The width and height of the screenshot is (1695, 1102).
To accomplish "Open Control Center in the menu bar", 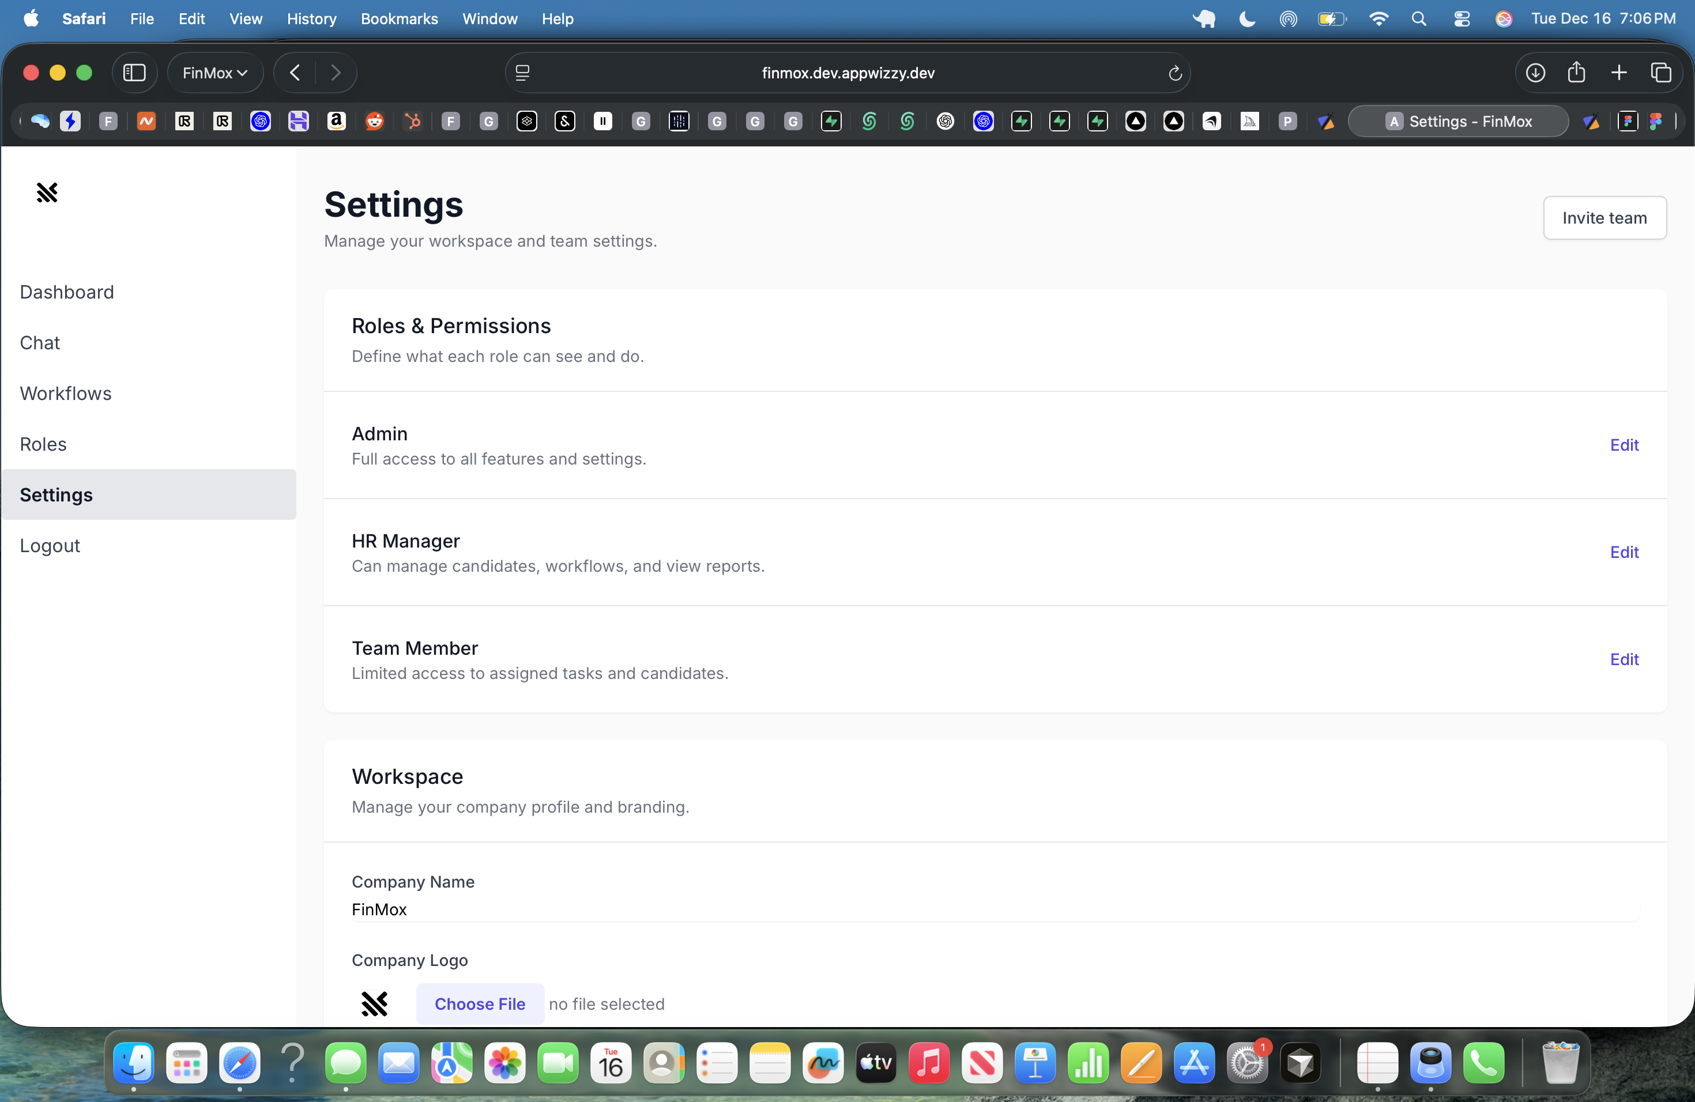I will [x=1462, y=19].
